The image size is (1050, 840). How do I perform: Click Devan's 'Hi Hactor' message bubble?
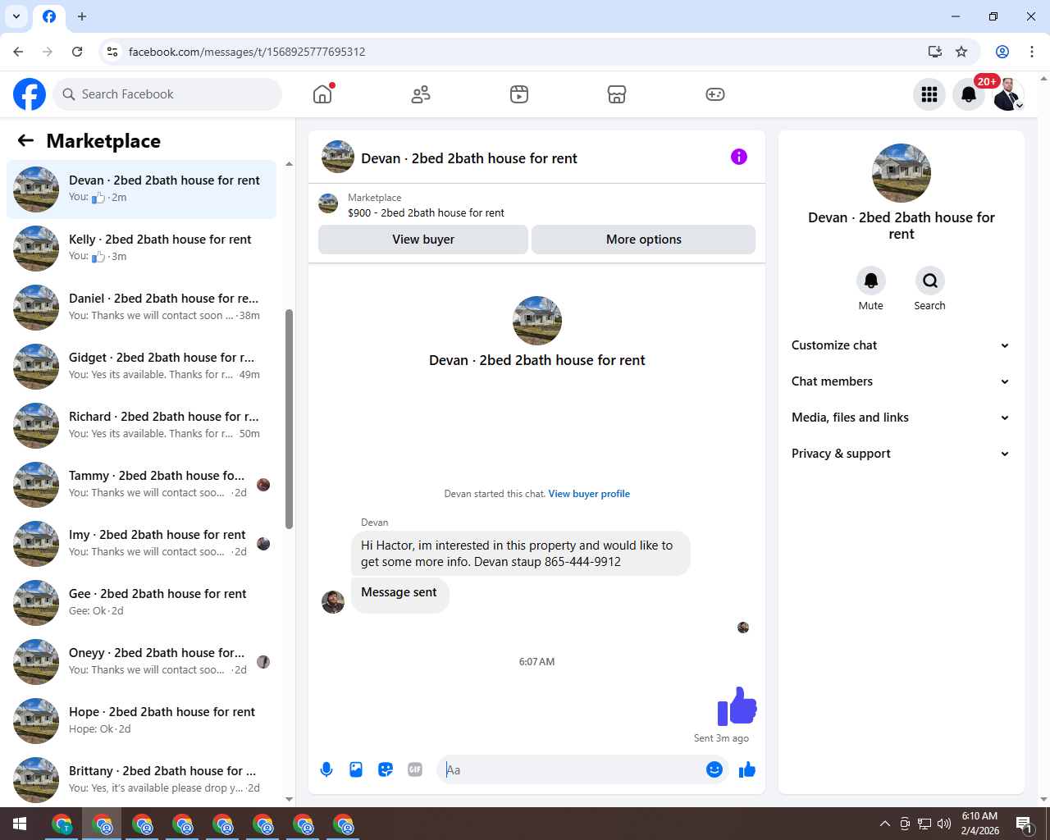(x=521, y=554)
